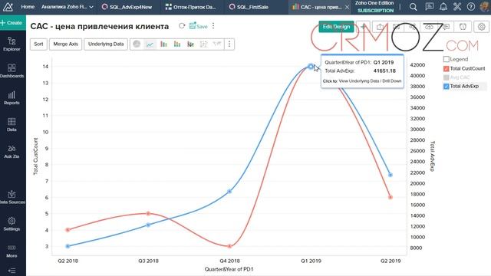Screen dimensions: 491x276
Task: Select the stacked bar chart type
Action: point(177,44)
